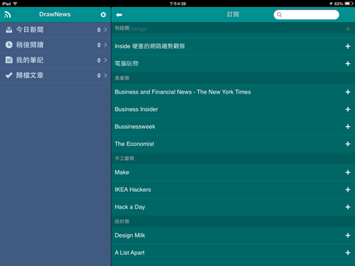The height and width of the screenshot is (266, 355).
Task: Go back using the left arrow
Action: point(119,15)
